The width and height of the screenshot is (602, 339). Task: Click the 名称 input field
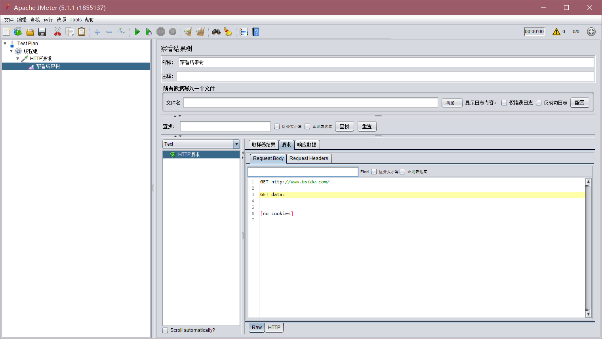pyautogui.click(x=386, y=62)
